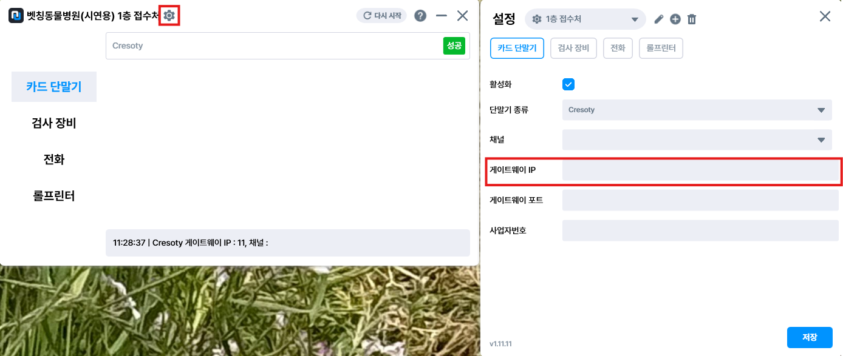
Task: Click the 게이트웨이 IP input field
Action: pos(700,170)
